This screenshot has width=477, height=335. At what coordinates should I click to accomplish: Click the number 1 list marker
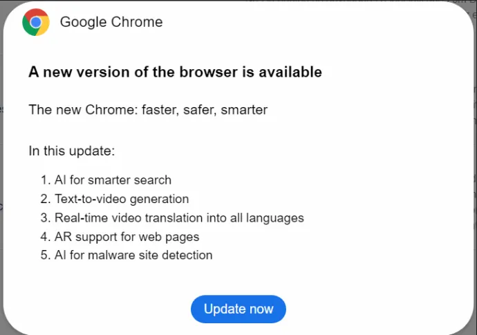click(45, 180)
